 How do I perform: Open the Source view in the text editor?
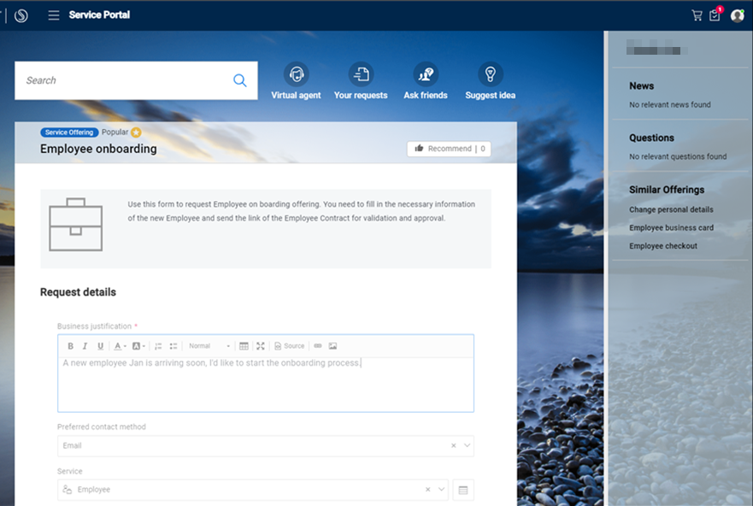coord(290,345)
